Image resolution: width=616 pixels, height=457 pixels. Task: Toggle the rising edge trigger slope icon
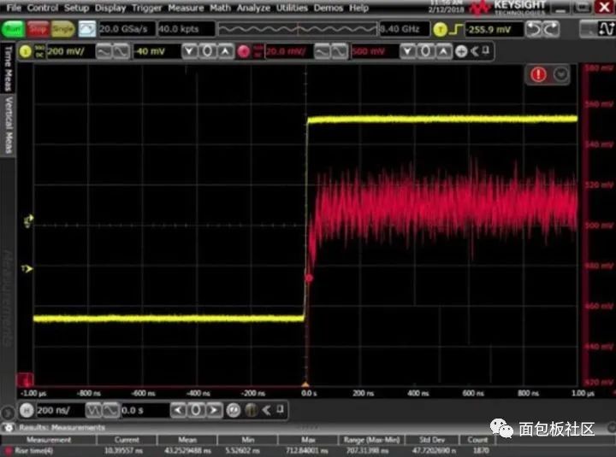(456, 29)
